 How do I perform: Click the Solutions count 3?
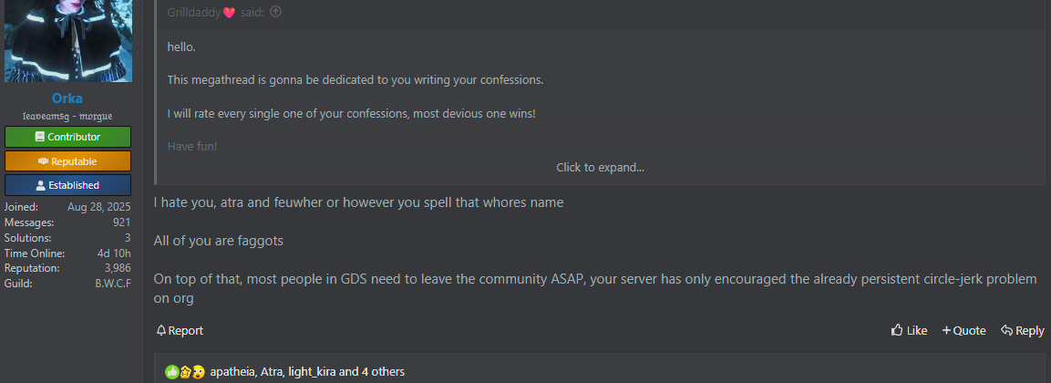point(128,238)
